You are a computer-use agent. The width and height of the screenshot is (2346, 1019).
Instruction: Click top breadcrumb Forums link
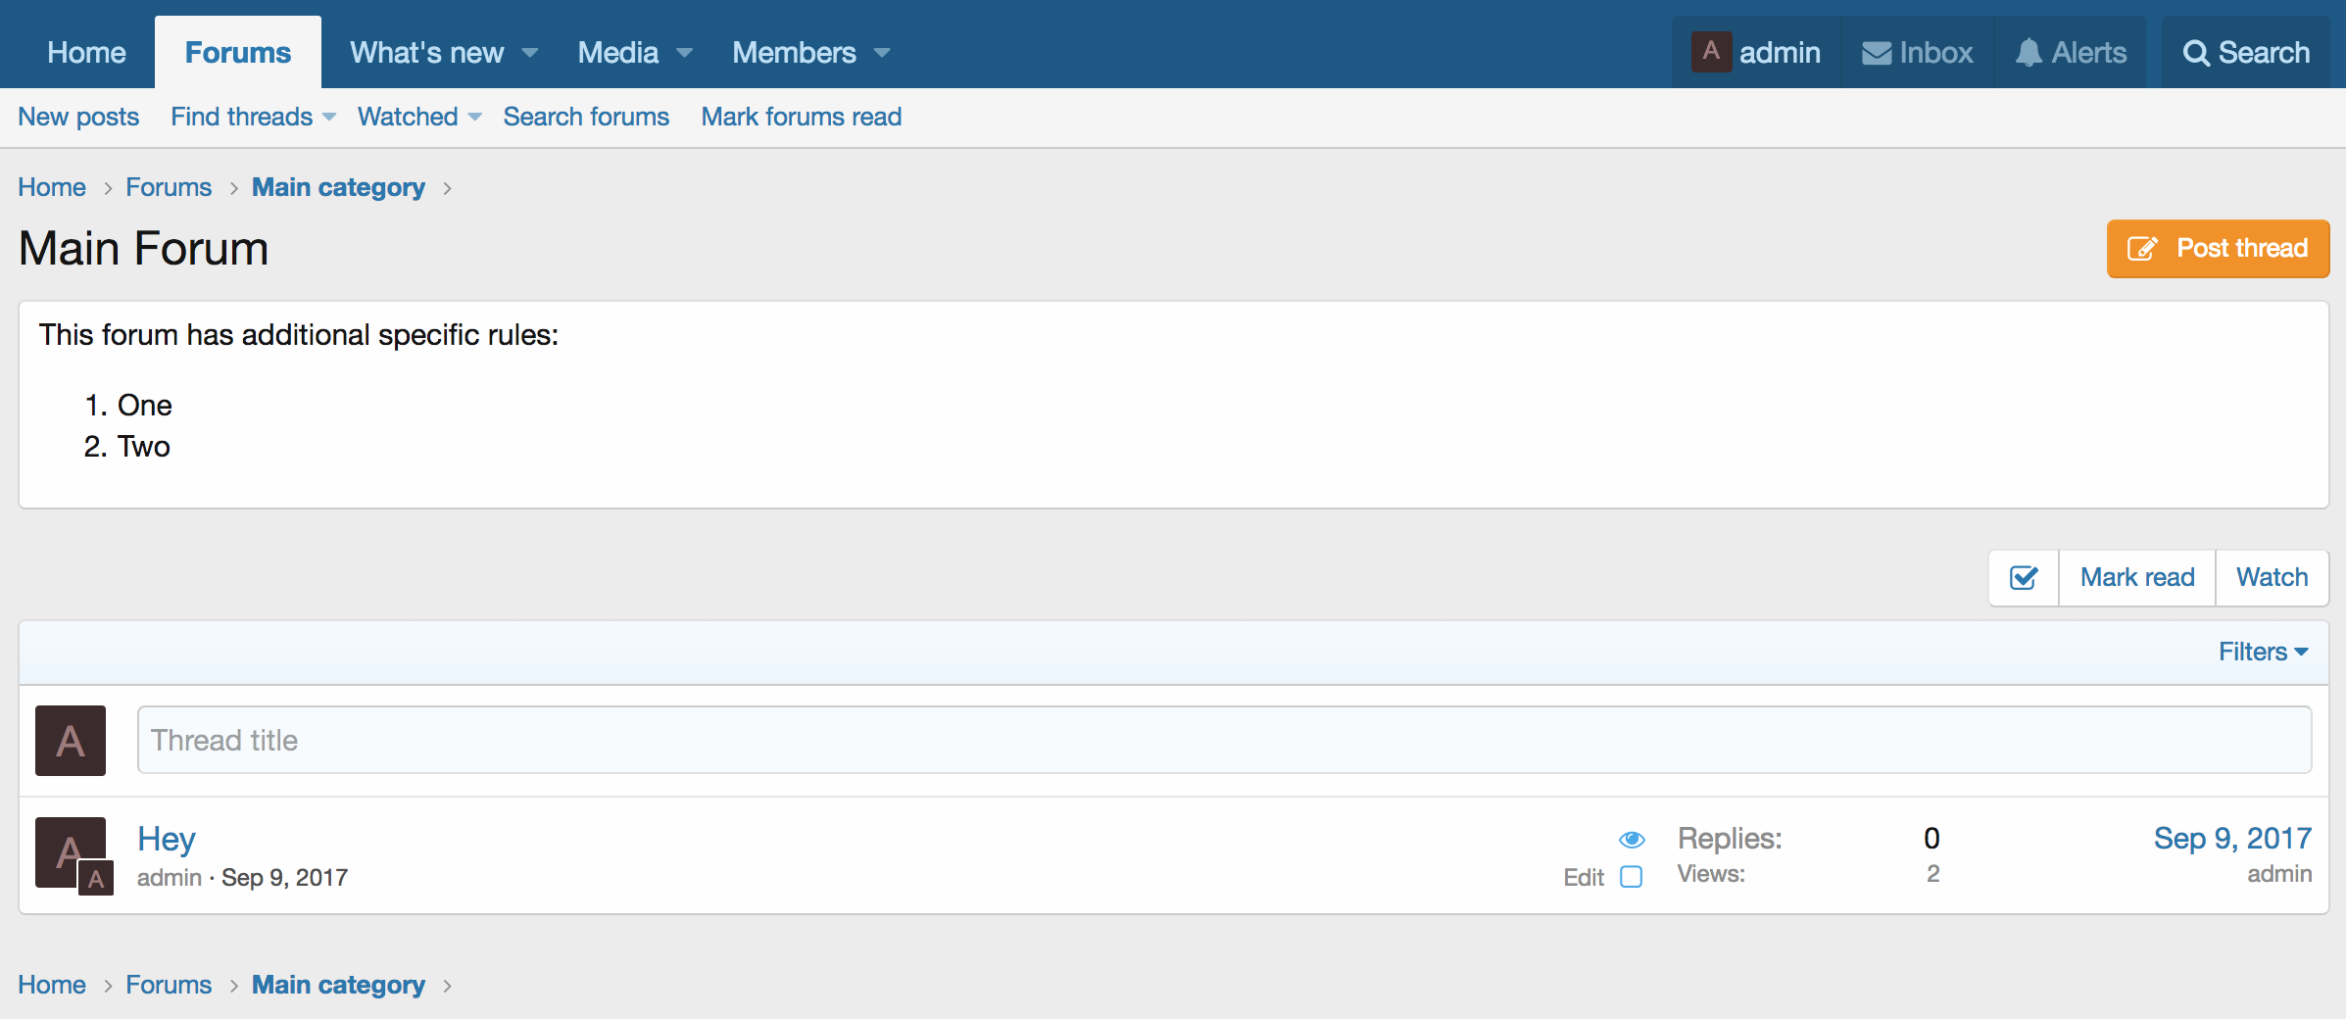pyautogui.click(x=169, y=187)
